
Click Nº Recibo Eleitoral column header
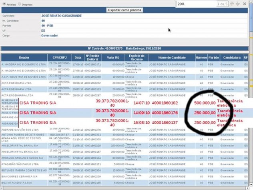pyautogui.click(x=92, y=57)
